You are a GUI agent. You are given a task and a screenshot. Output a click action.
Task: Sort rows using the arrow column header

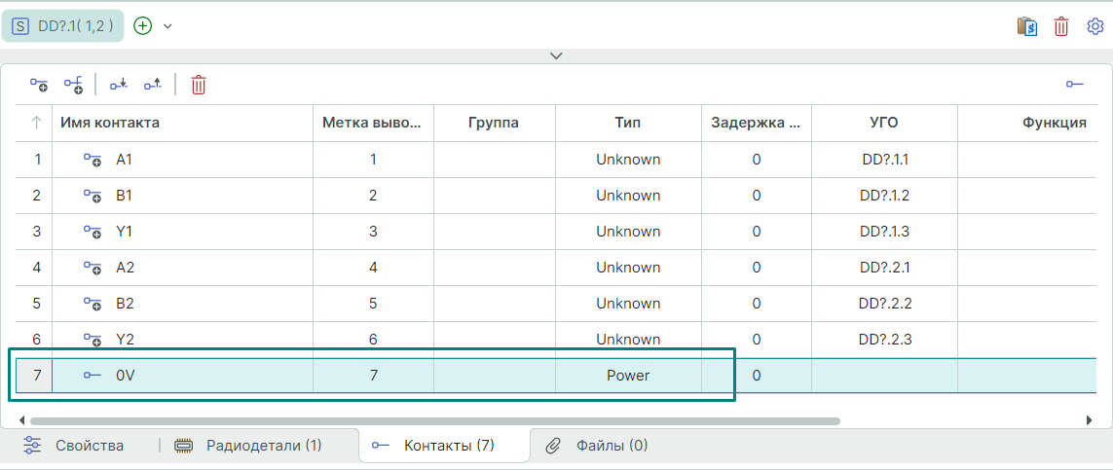[37, 123]
